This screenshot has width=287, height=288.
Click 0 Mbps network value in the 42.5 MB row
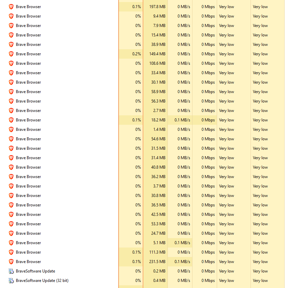208,214
